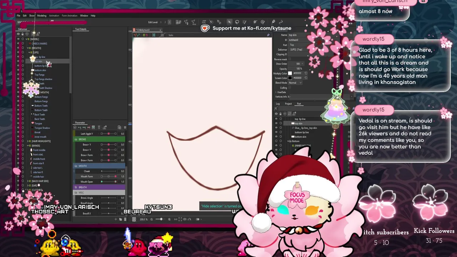Click the trash icon below Parameter panel
This screenshot has width=457, height=257.
coord(125,219)
